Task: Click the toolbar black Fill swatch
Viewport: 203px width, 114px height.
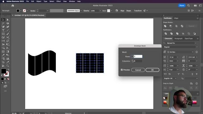Action: pyautogui.click(x=3, y=71)
